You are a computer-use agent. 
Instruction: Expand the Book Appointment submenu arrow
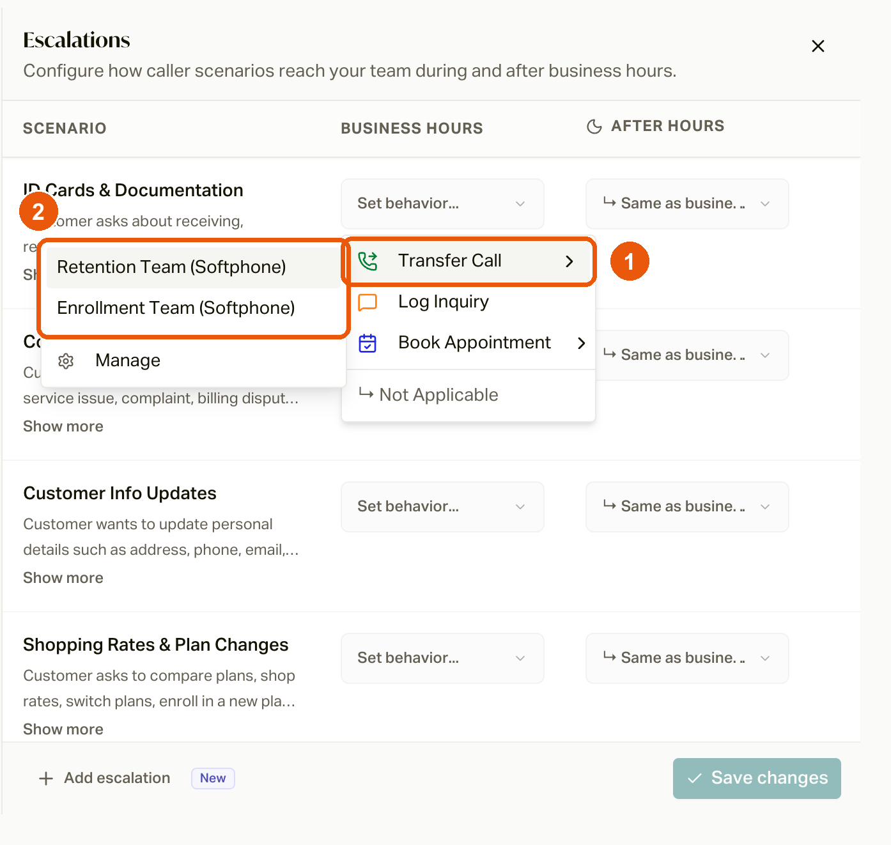click(581, 343)
